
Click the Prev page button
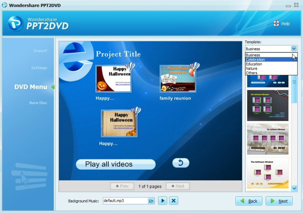pyautogui.click(x=122, y=186)
